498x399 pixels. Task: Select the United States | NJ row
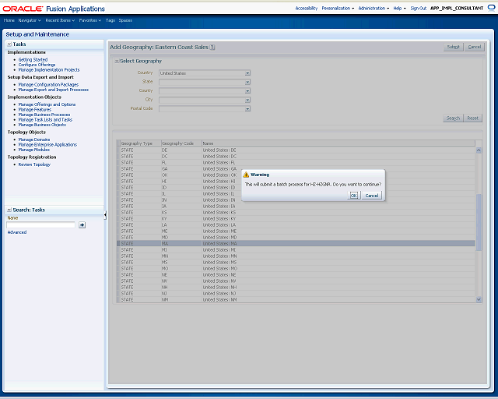point(296,293)
